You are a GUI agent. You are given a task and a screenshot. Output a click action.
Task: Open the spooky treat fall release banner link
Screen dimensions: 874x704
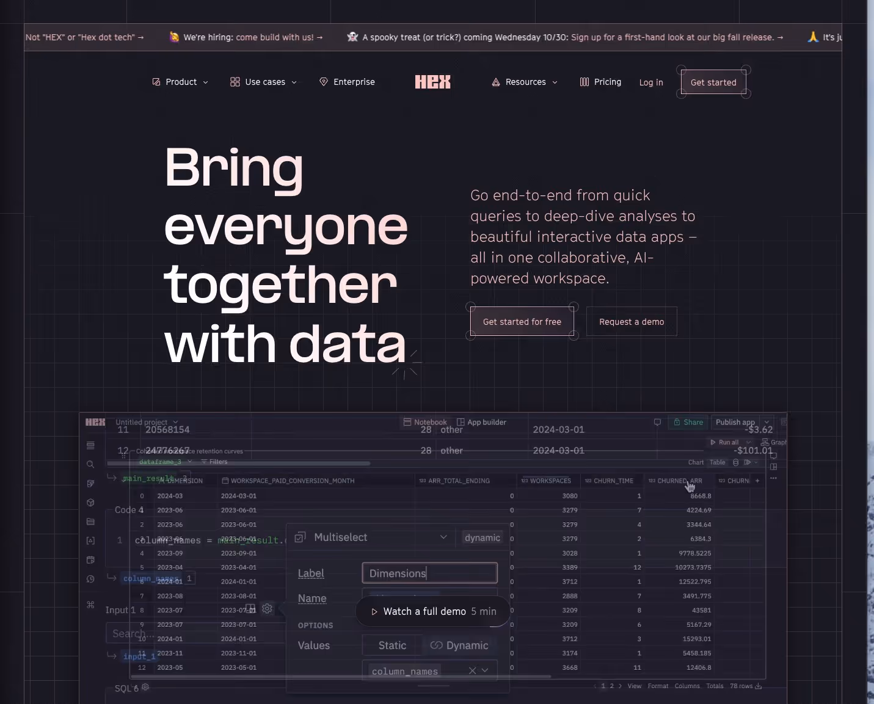565,37
